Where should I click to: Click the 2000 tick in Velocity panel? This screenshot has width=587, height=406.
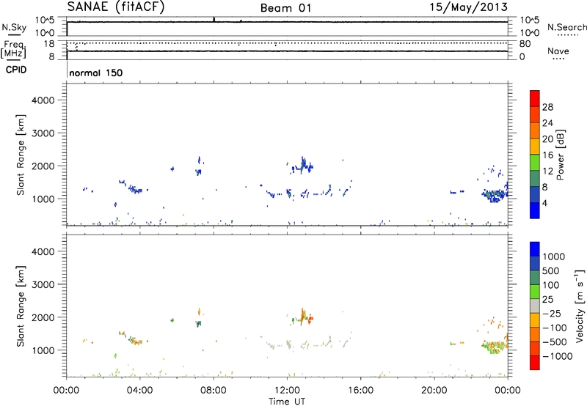point(43,317)
